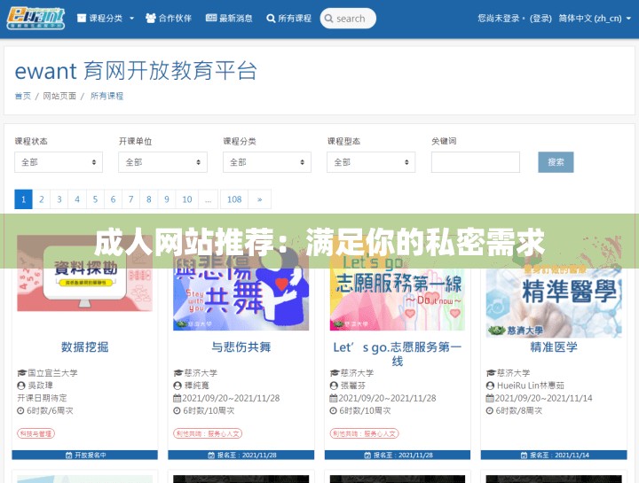Click the 搜索 search button

click(x=556, y=162)
